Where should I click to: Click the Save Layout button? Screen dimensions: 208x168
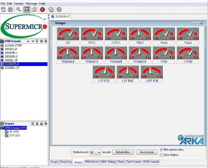pos(147,152)
